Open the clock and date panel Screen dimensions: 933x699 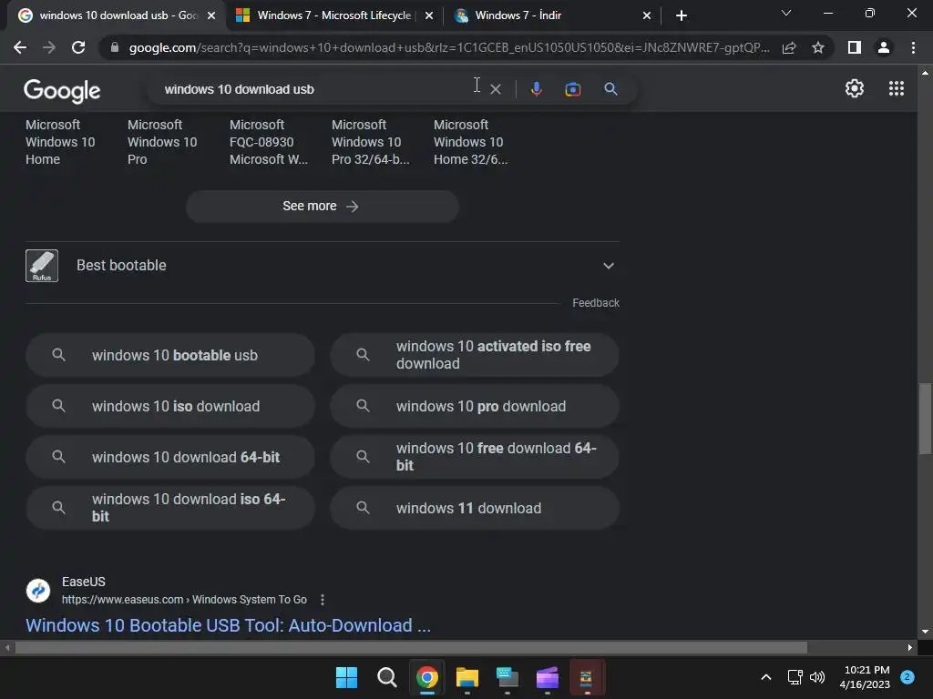pyautogui.click(x=866, y=677)
